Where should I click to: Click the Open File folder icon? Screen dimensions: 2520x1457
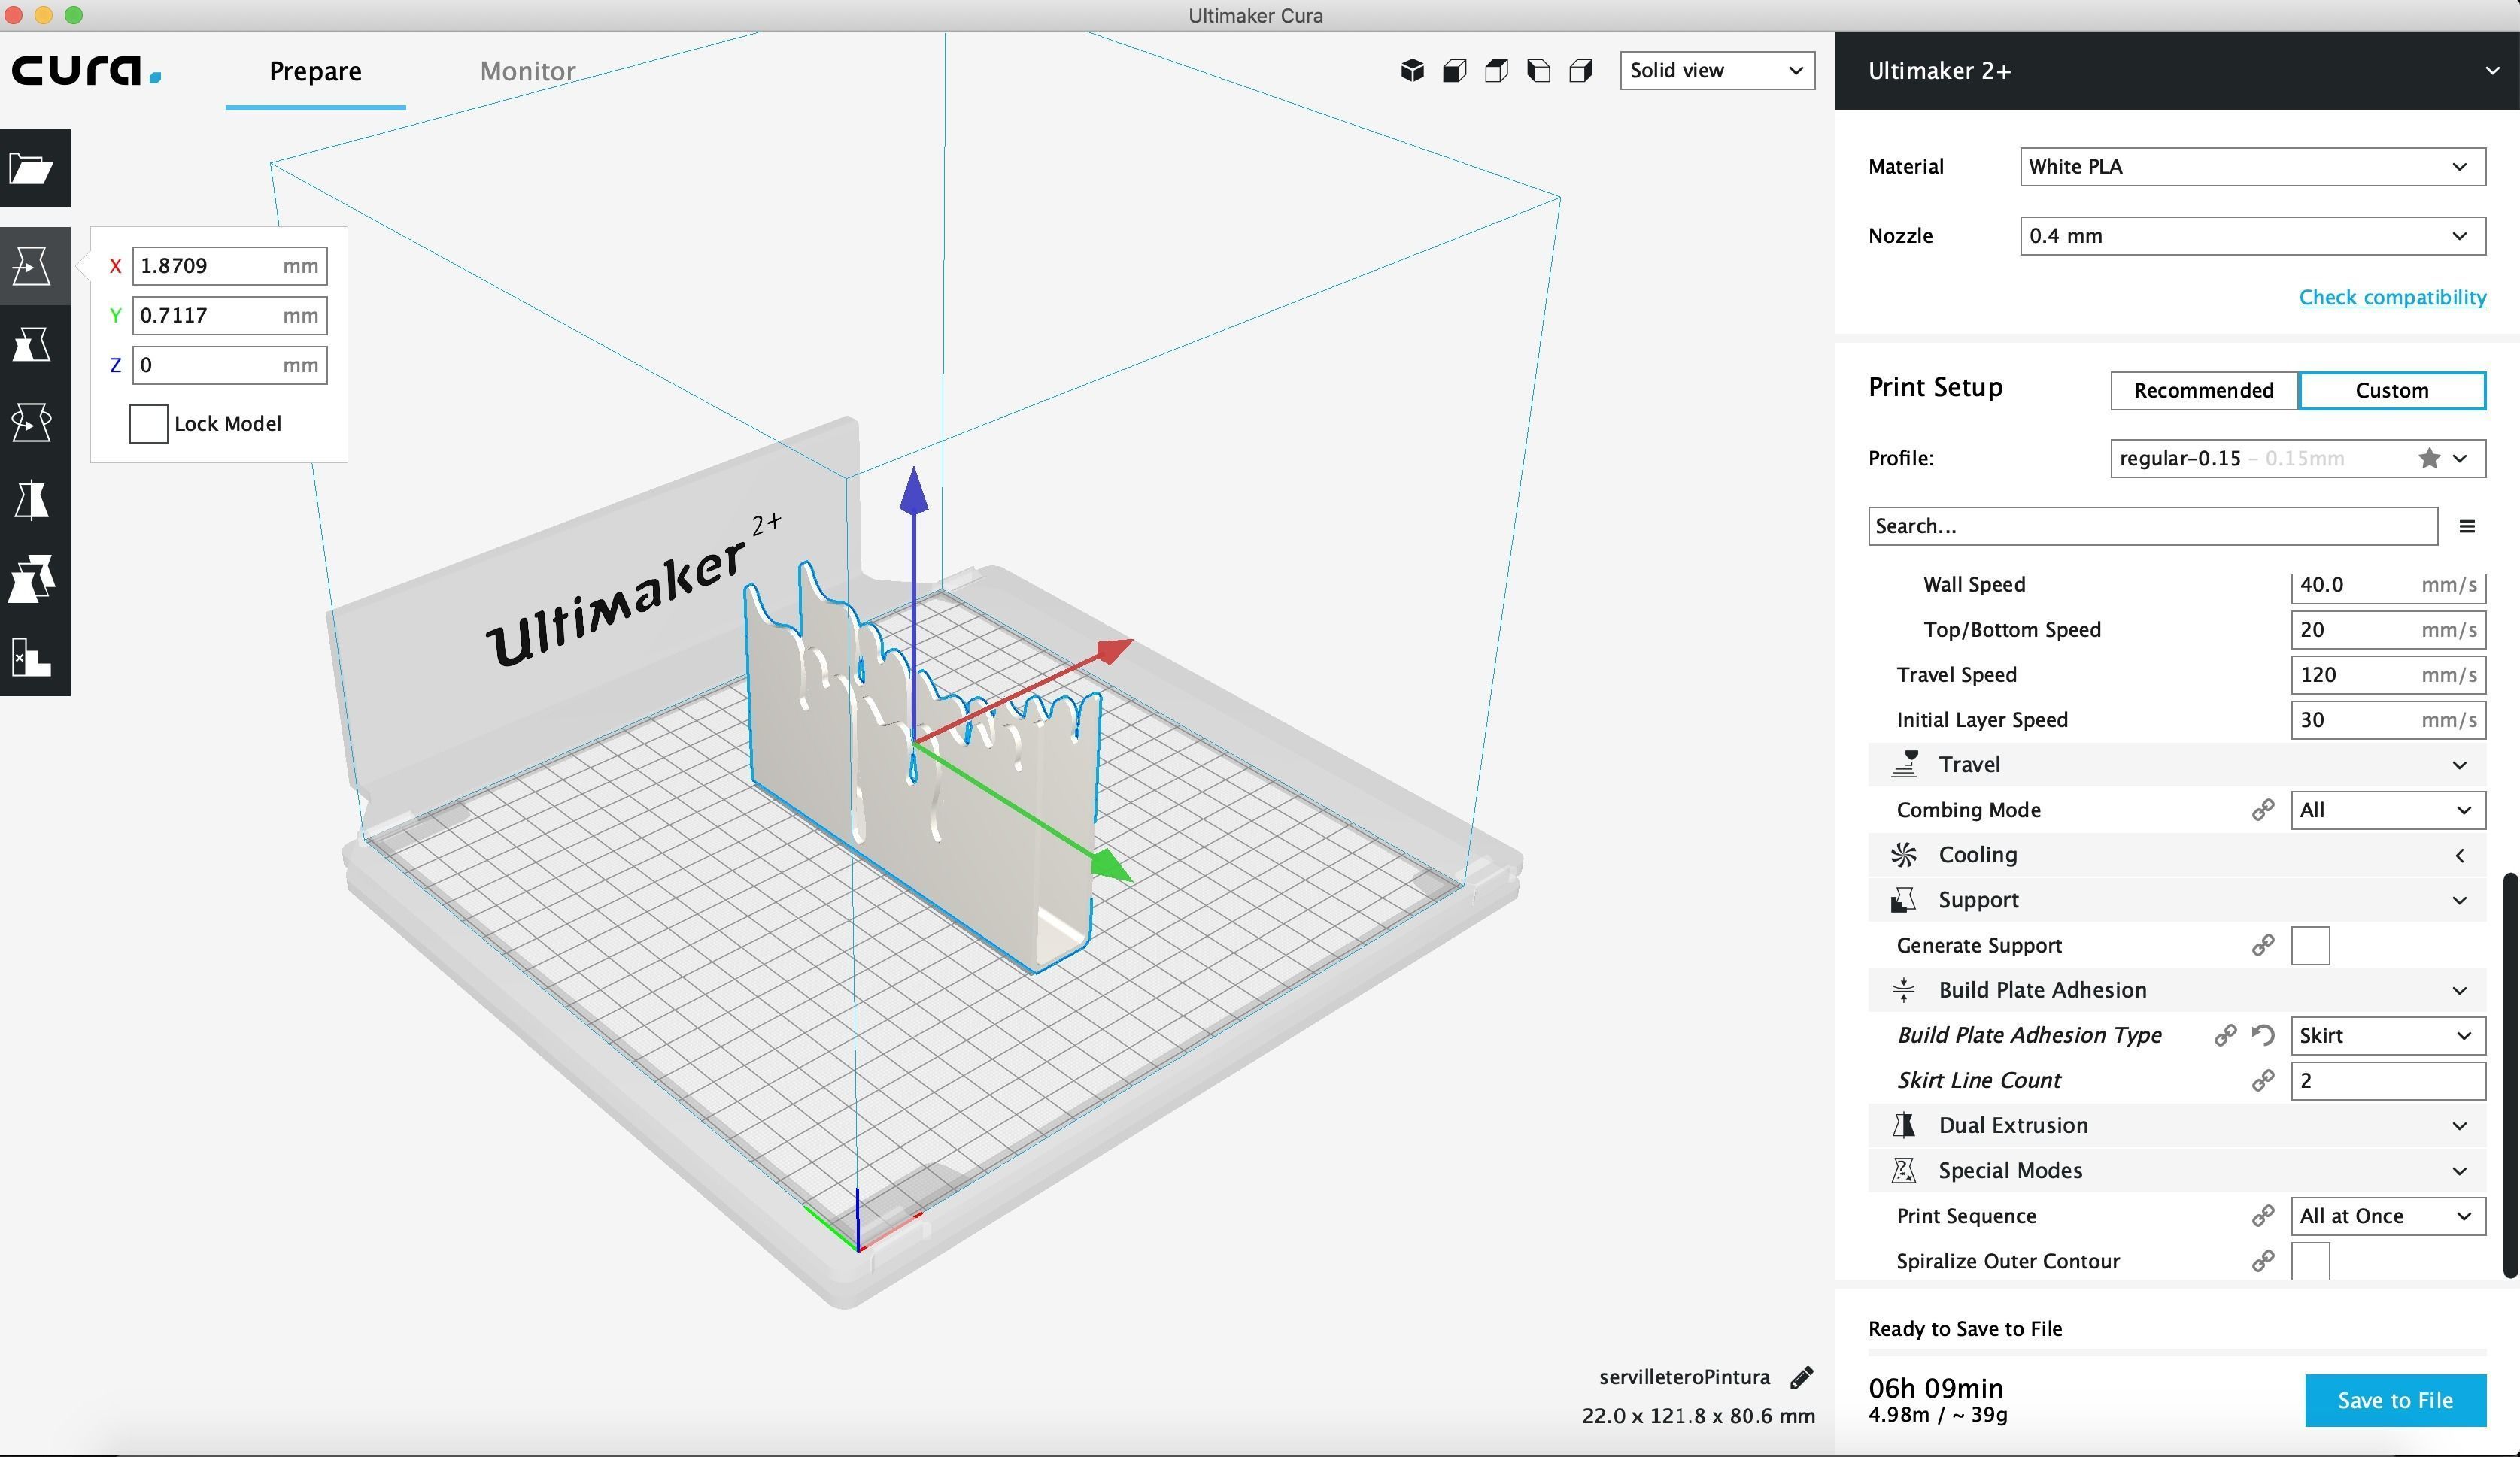(32, 168)
